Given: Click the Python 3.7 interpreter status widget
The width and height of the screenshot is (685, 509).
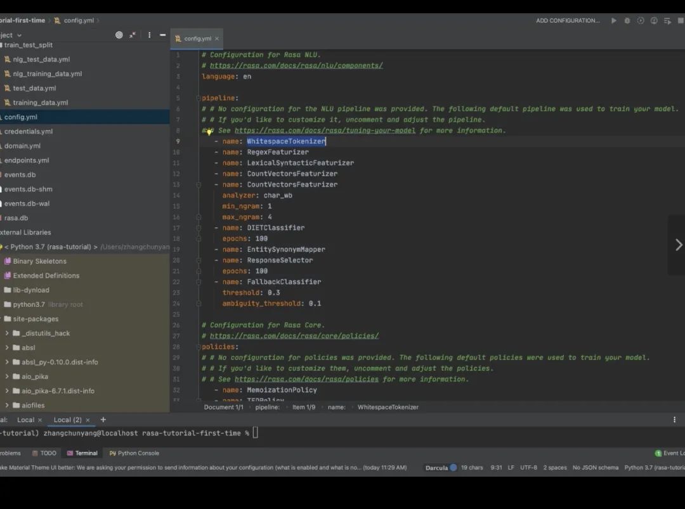Looking at the screenshot, I should (655, 468).
